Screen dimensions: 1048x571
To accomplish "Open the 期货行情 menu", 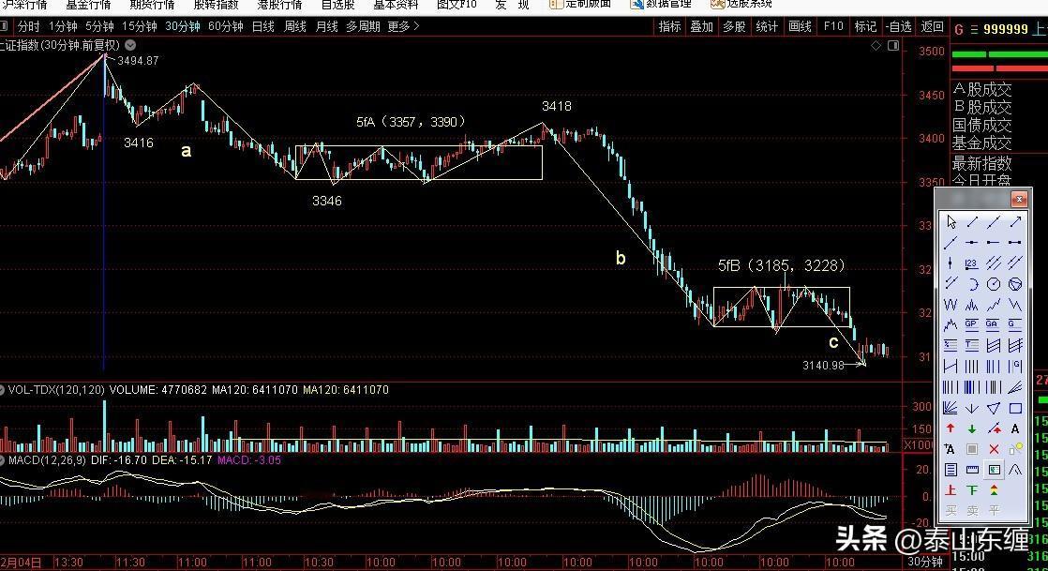I will 152,4.
